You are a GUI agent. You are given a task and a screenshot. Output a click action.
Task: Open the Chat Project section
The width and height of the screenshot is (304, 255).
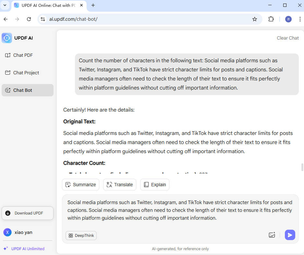[22, 73]
